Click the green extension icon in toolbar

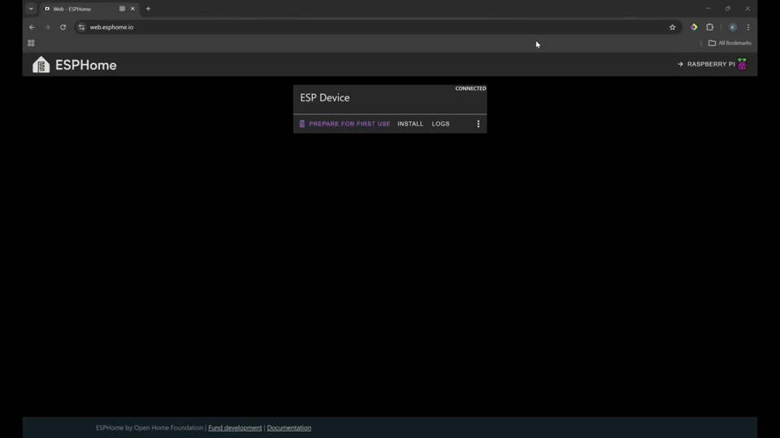pyautogui.click(x=693, y=28)
